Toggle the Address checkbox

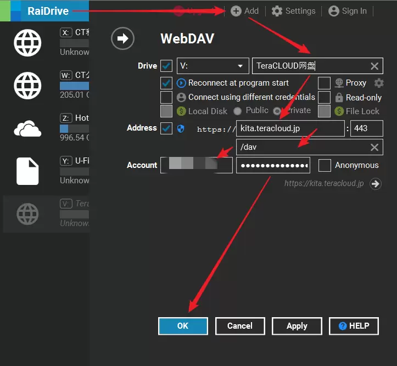click(166, 128)
